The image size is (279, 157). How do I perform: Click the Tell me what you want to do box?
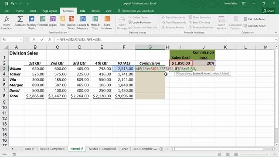(136, 11)
